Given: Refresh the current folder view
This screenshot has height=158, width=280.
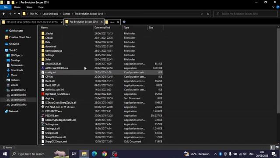Looking at the screenshot, I should 208,14.
